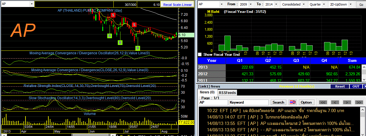
Task: Click the volume value label 17,822,00
Action: coord(186,122)
